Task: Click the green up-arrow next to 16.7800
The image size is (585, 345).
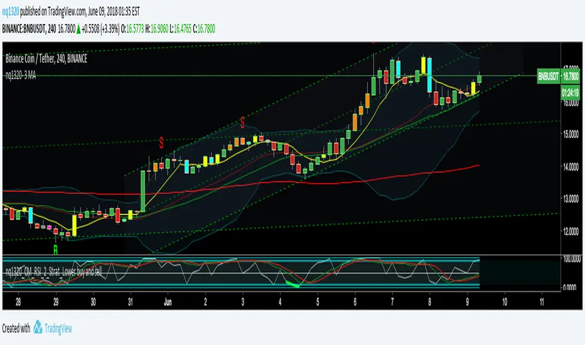Action: [78, 29]
